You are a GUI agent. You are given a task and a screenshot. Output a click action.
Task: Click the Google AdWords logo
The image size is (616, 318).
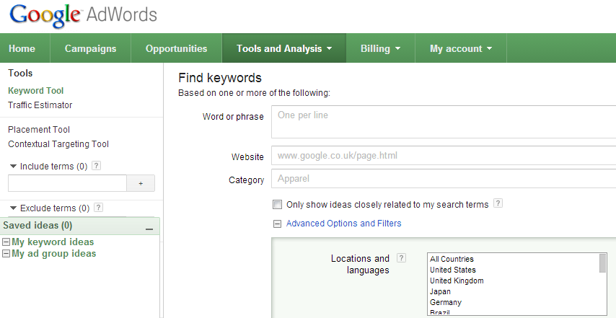(83, 16)
